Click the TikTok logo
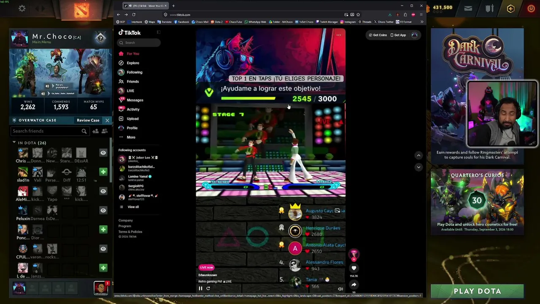Viewport: 540px width, 304px height. point(130,33)
